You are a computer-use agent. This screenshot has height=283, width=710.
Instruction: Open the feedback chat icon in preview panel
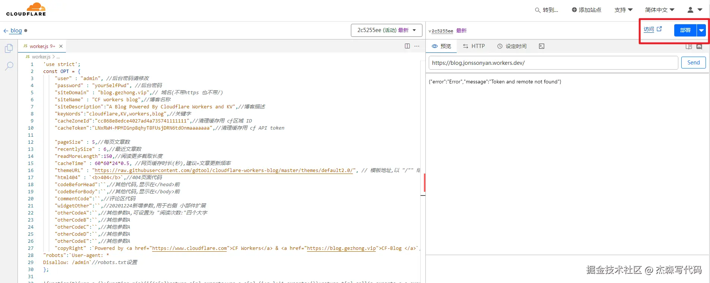[699, 47]
